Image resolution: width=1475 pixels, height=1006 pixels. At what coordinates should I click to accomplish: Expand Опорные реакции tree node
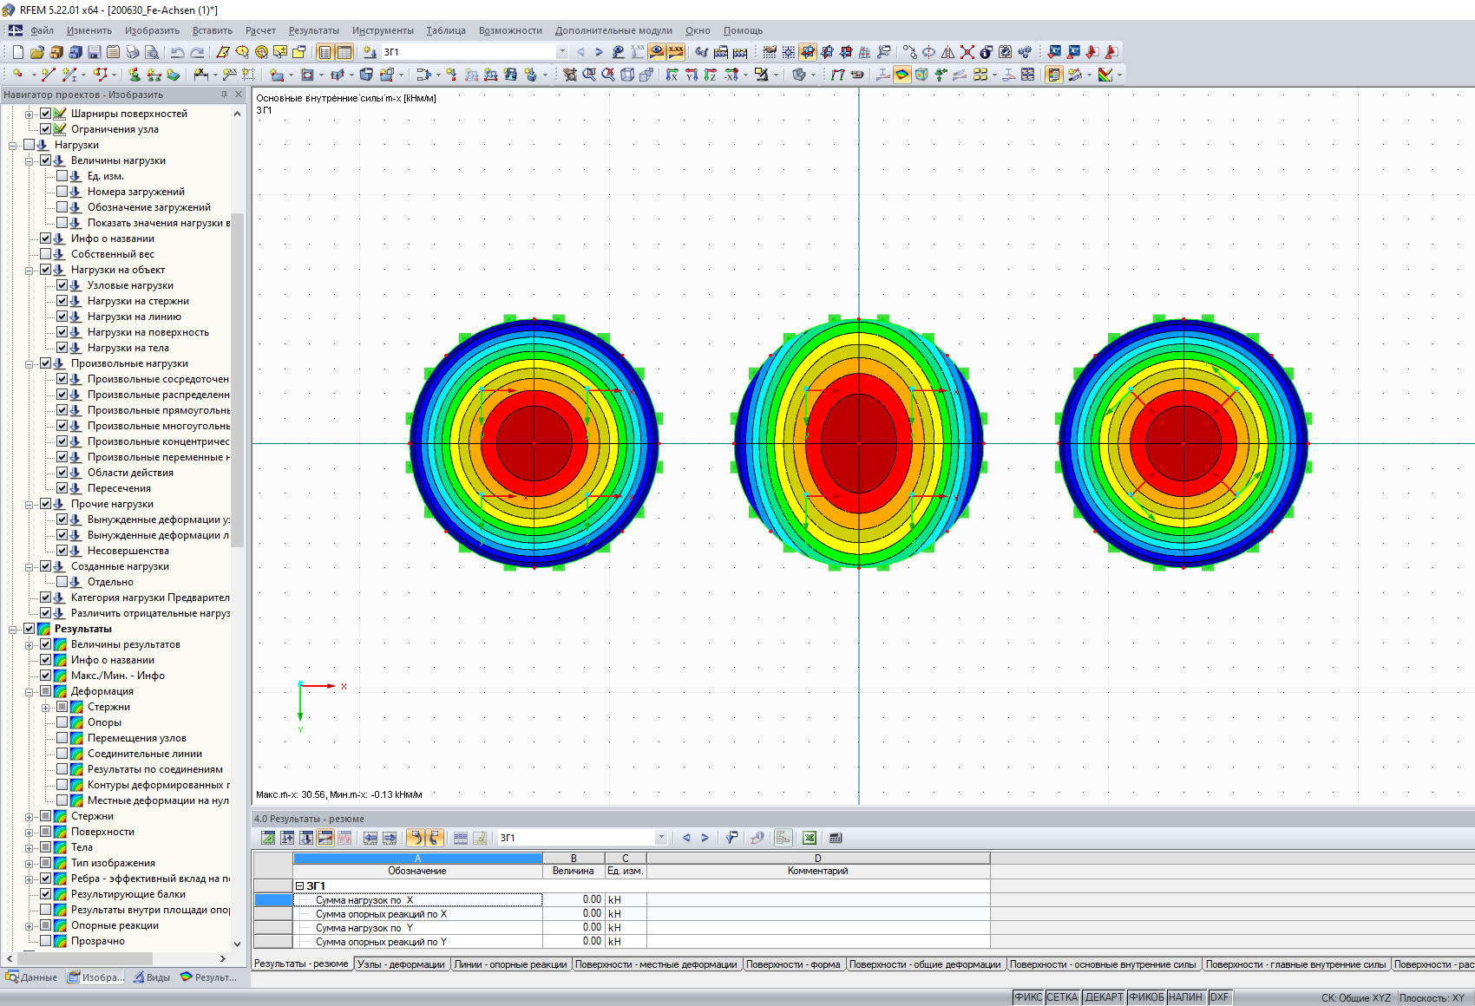(29, 925)
